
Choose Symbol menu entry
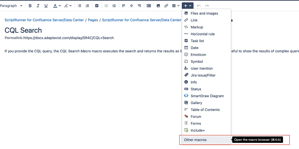pos(207,61)
